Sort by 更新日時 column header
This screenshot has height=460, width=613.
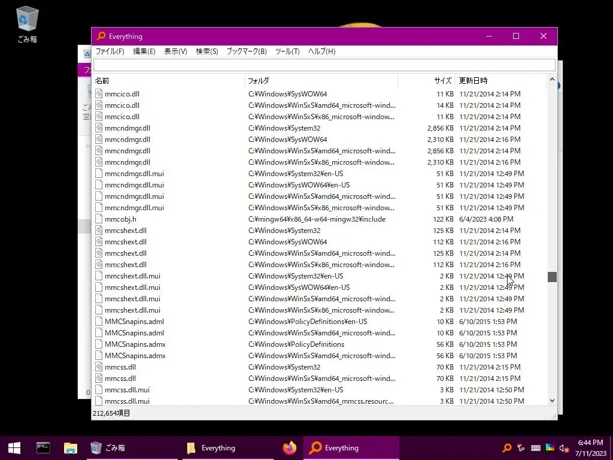point(501,81)
